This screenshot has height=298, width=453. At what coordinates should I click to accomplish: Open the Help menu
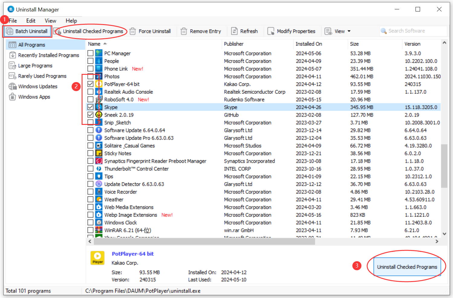pos(71,21)
